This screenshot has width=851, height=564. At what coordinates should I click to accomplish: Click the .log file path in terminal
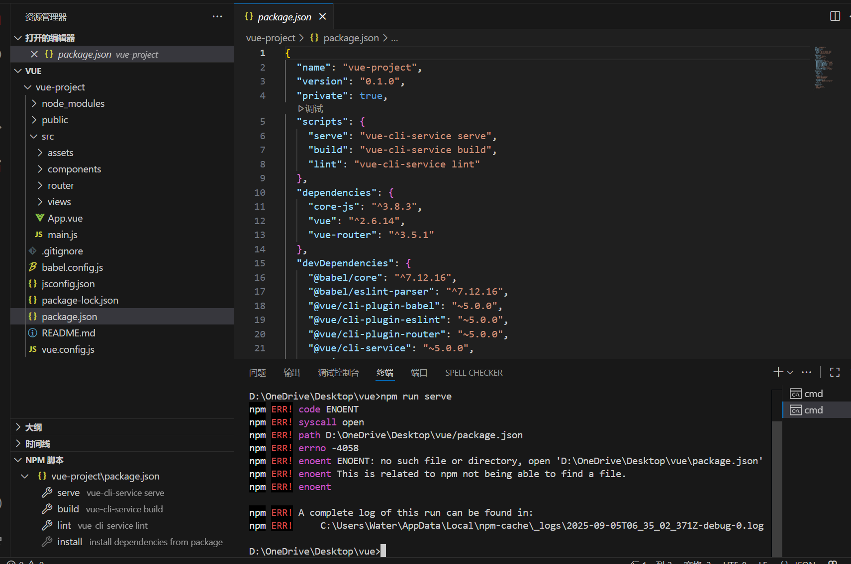point(542,525)
